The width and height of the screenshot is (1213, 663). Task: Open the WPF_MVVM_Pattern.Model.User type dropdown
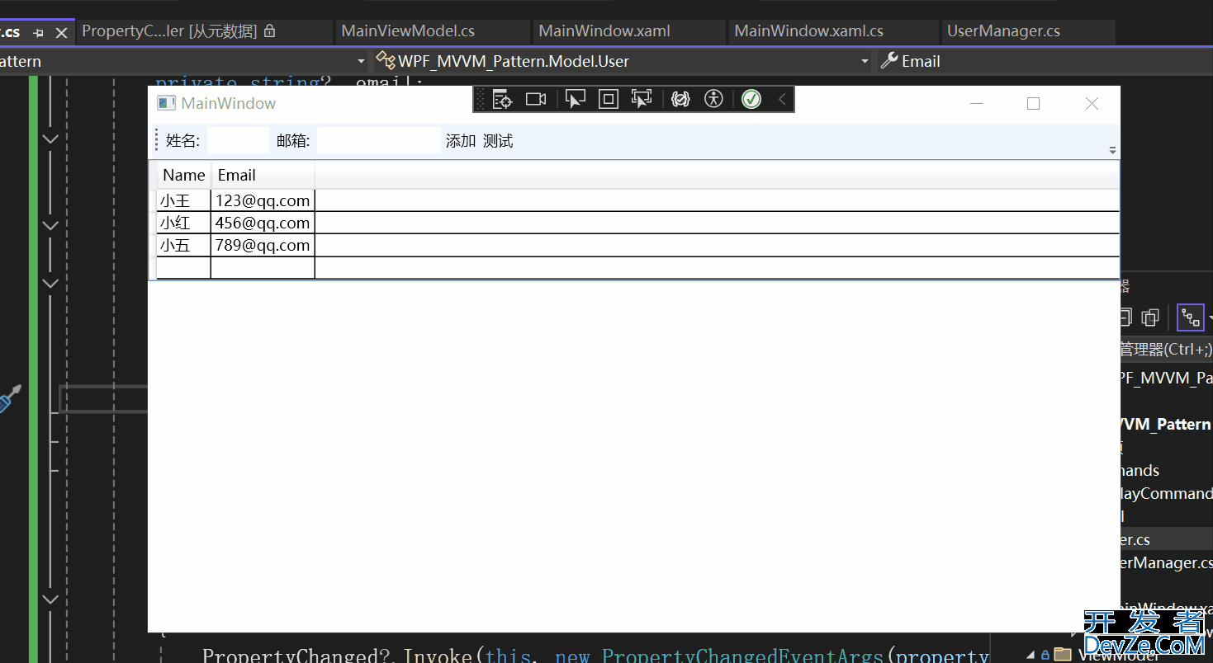(623, 61)
